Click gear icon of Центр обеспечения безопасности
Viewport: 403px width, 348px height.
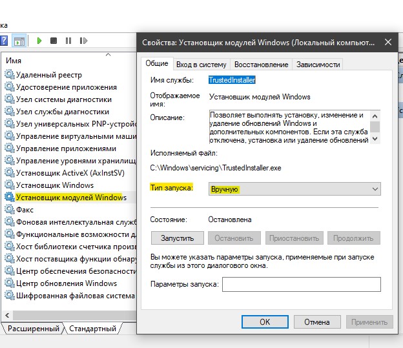[x=10, y=271]
